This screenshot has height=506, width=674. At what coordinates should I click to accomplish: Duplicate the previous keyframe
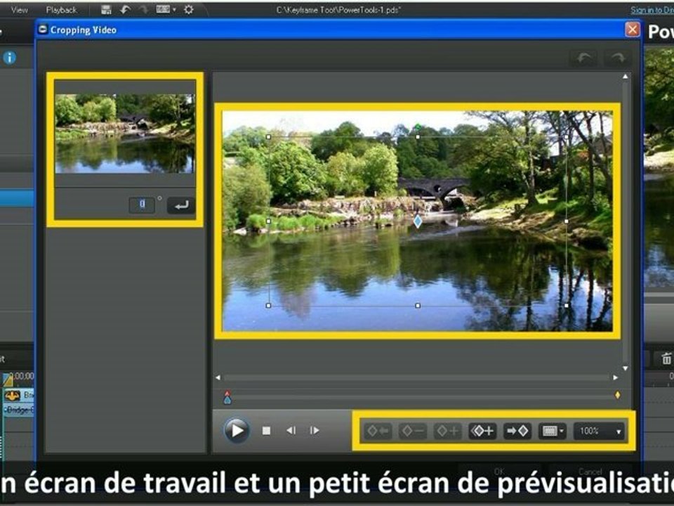tap(483, 431)
